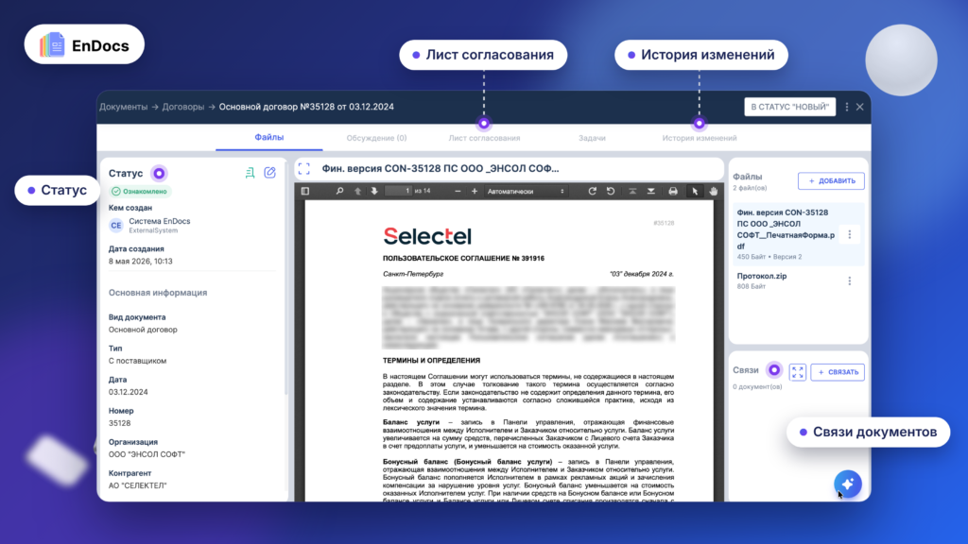
Task: Toggle the PDF viewer sidebar panel
Action: (305, 191)
